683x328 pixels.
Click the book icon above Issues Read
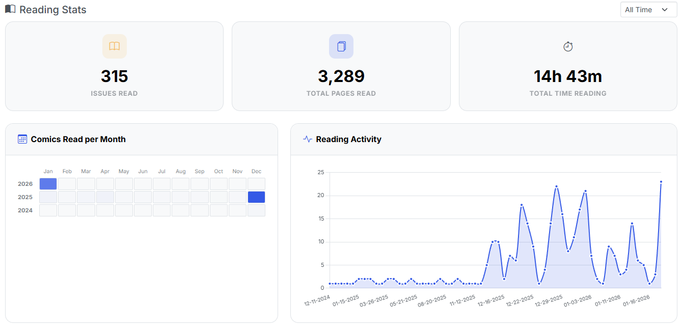tap(114, 46)
